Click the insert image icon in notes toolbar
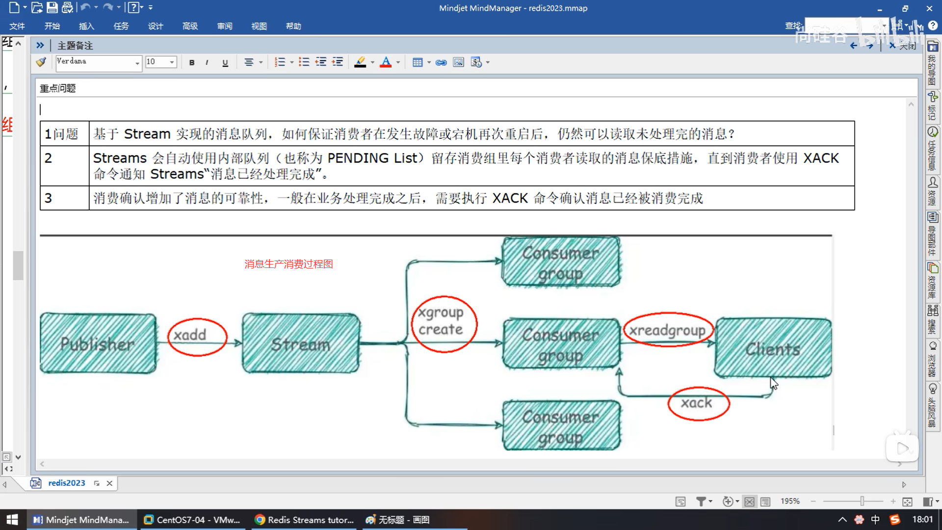Viewport: 942px width, 530px height. pyautogui.click(x=458, y=62)
